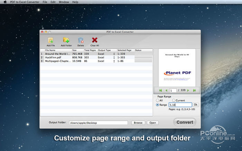Select the All page range option

[x=158, y=100]
